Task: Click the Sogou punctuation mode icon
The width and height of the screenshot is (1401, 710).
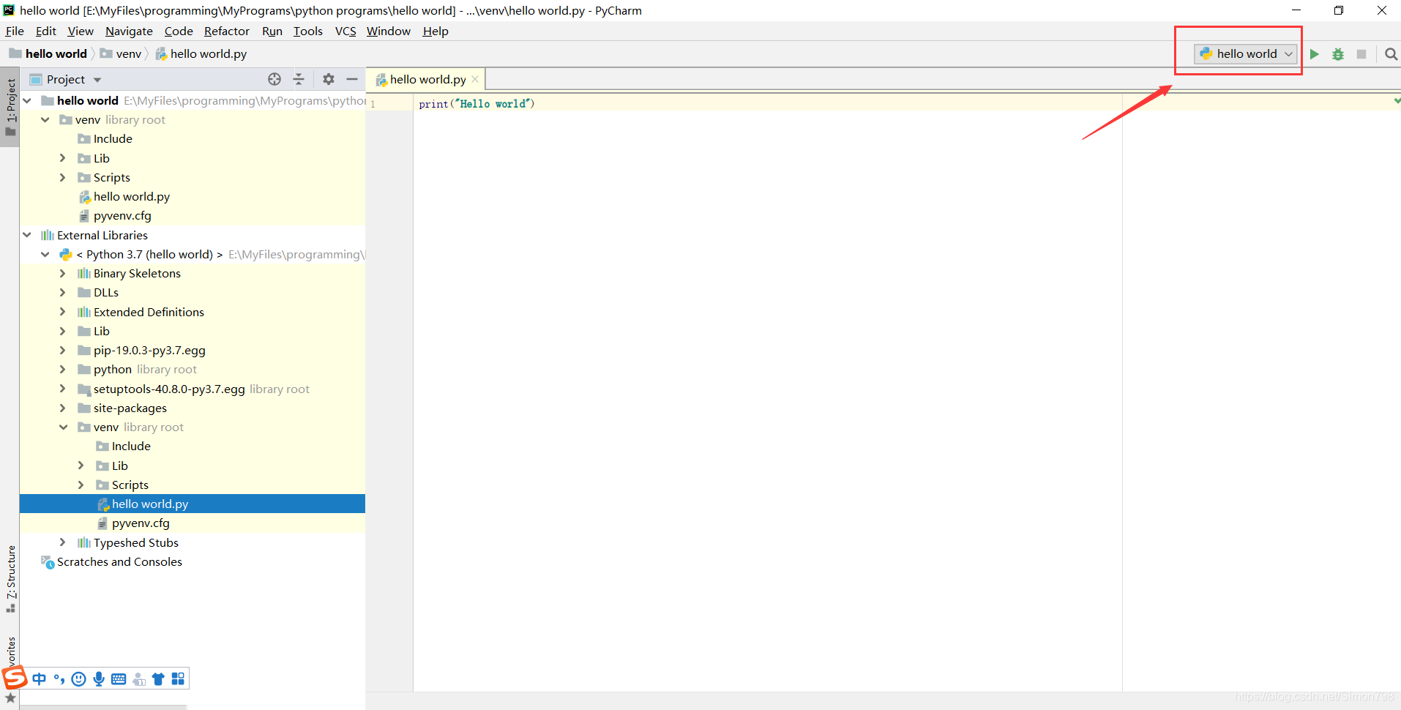Action: coord(59,679)
